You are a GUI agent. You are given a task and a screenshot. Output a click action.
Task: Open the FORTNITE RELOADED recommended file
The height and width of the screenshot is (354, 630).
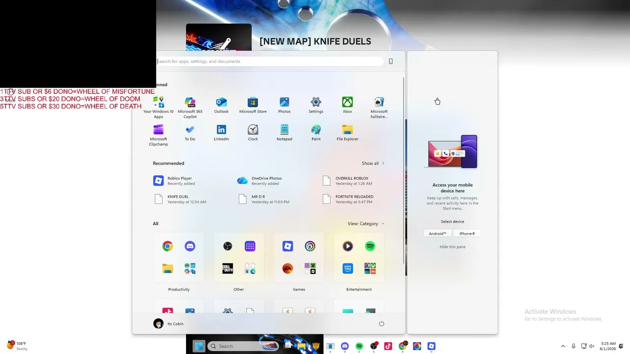(348, 199)
